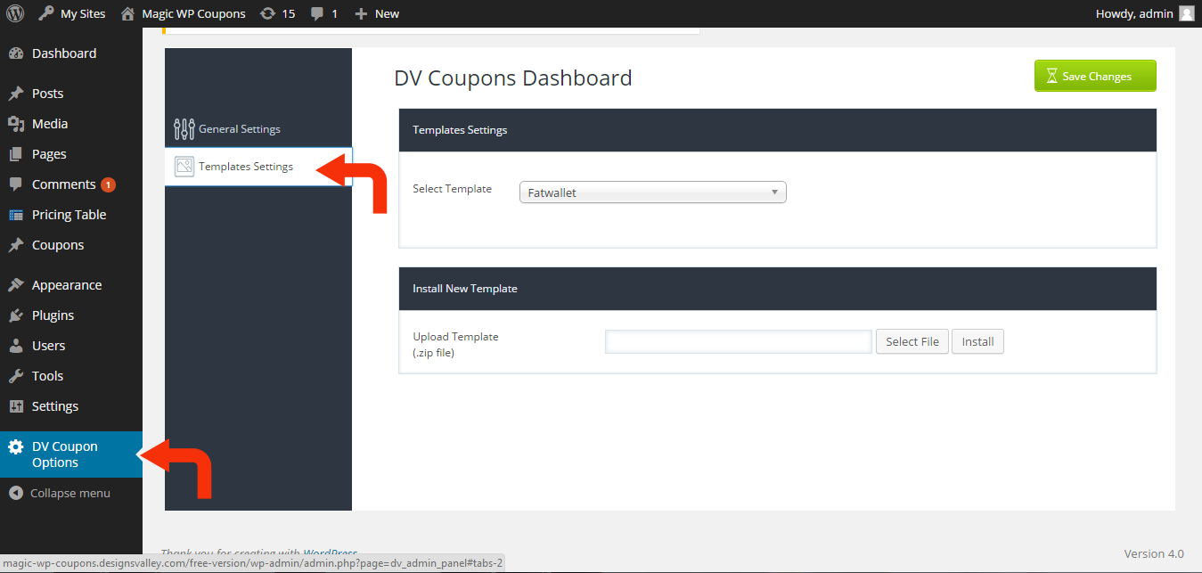Click the DV Coupon Options gear icon
Screen dimensions: 1202x573
[16, 447]
